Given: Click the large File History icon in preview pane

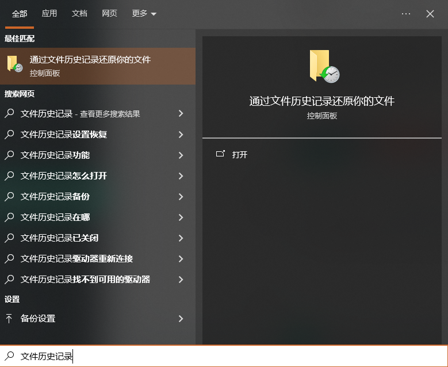Looking at the screenshot, I should tap(324, 66).
